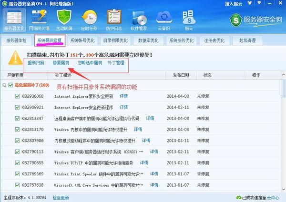Open the 服务器优化 server optimization module
The height and width of the screenshot is (202, 286).
pos(14,20)
